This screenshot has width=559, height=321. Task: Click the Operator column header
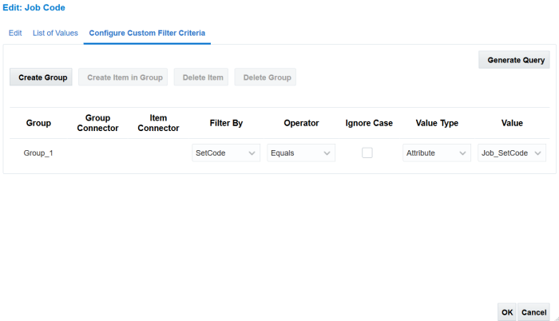tap(301, 123)
